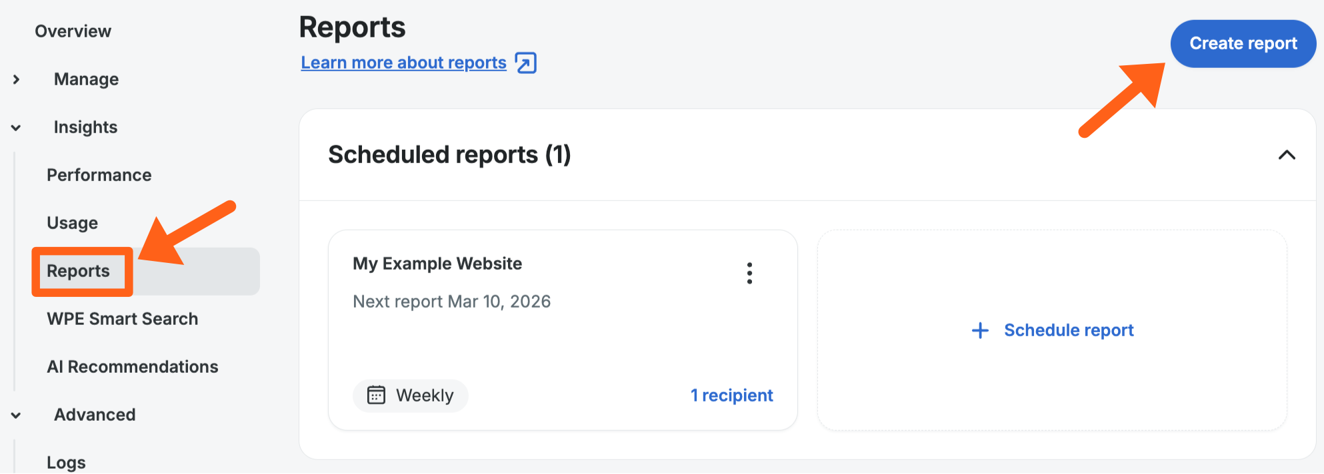1324x474 pixels.
Task: Click the Create report button
Action: point(1243,44)
